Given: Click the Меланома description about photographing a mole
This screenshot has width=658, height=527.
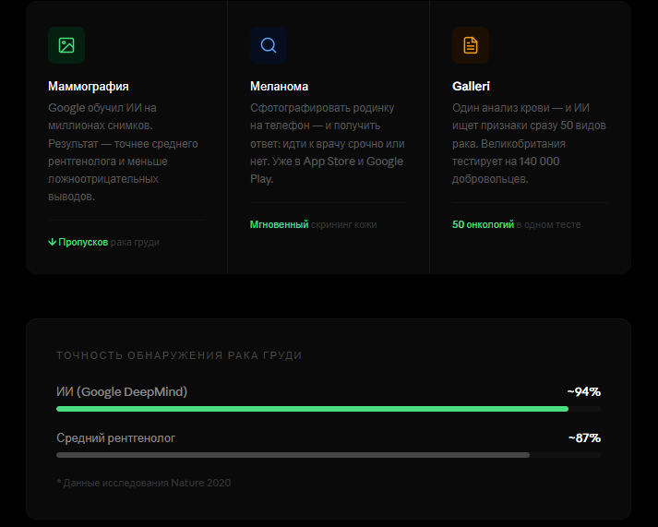Looking at the screenshot, I should [328, 143].
